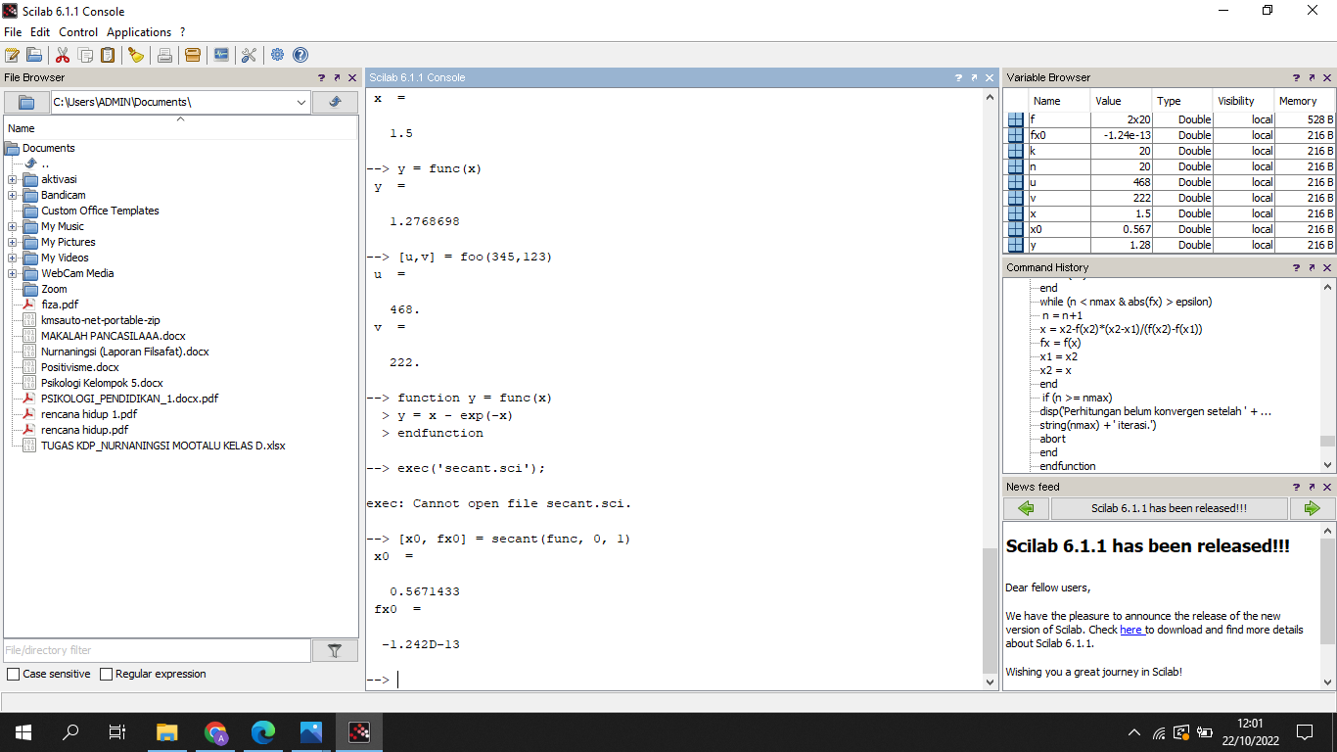Click the File/directory filter input field
The image size is (1337, 752).
click(x=157, y=650)
